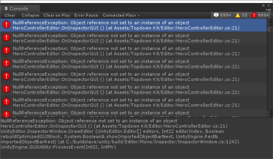Click the HeroControllerEditor.cs:21 line in detail pane

coord(114,126)
